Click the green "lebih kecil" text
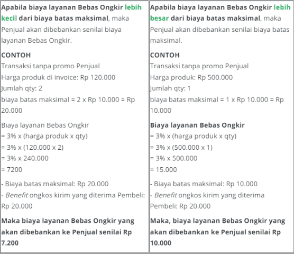The image size is (294, 254). coord(133,7)
